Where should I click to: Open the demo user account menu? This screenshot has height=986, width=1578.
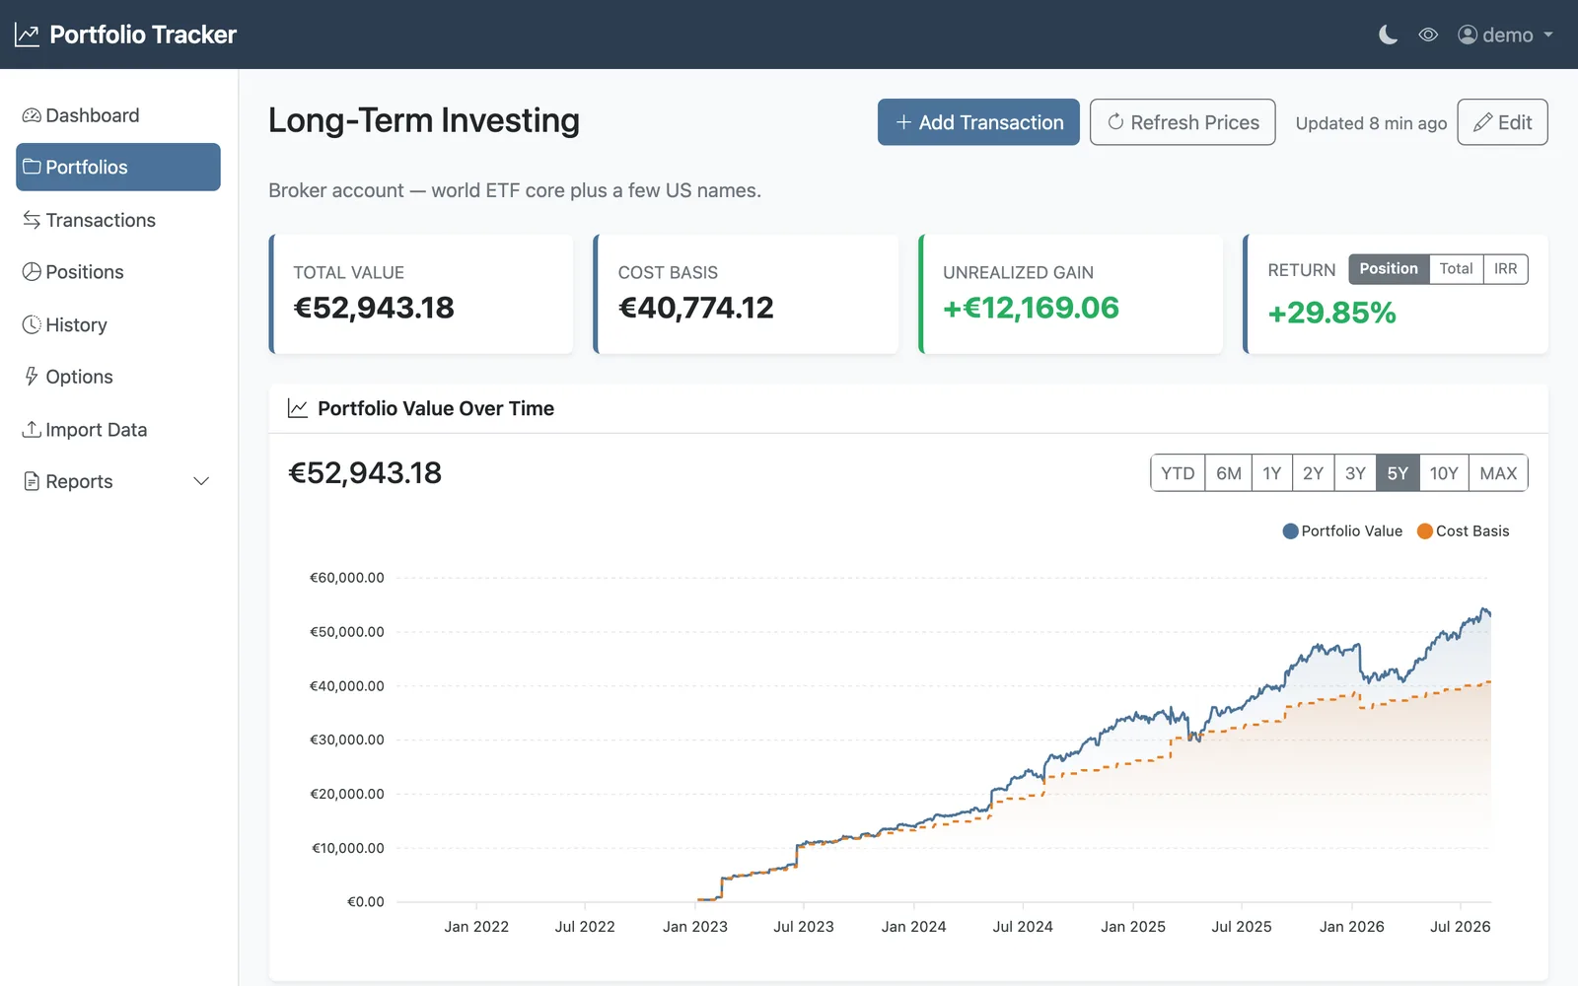click(1505, 35)
